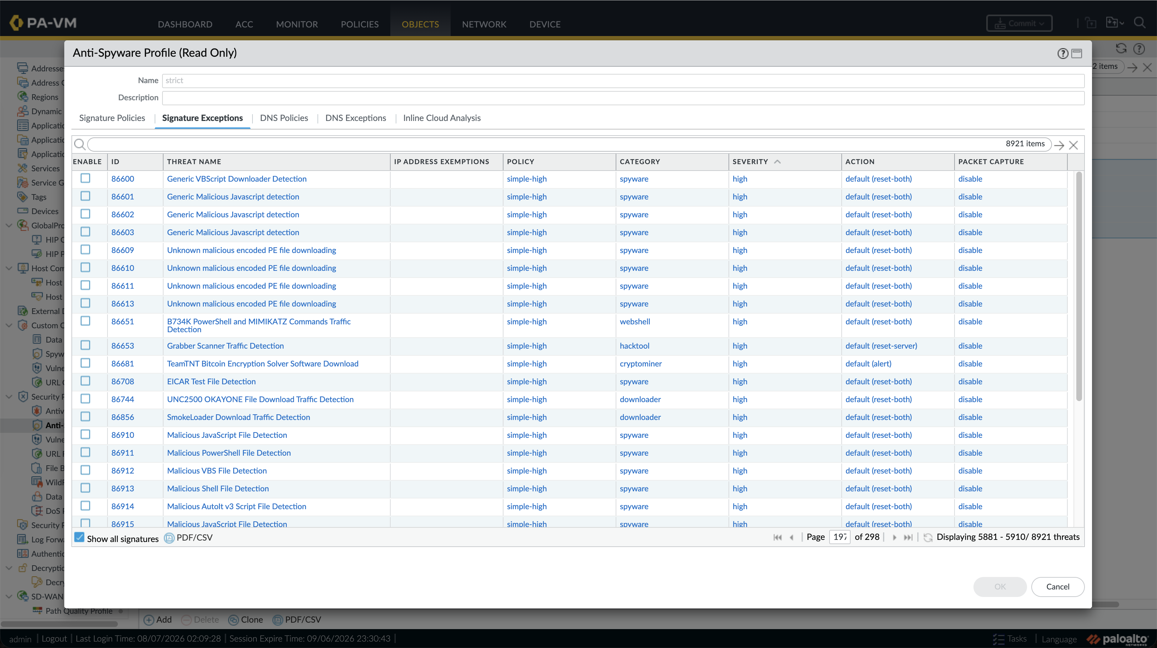Click the PA-VM logo

(44, 23)
